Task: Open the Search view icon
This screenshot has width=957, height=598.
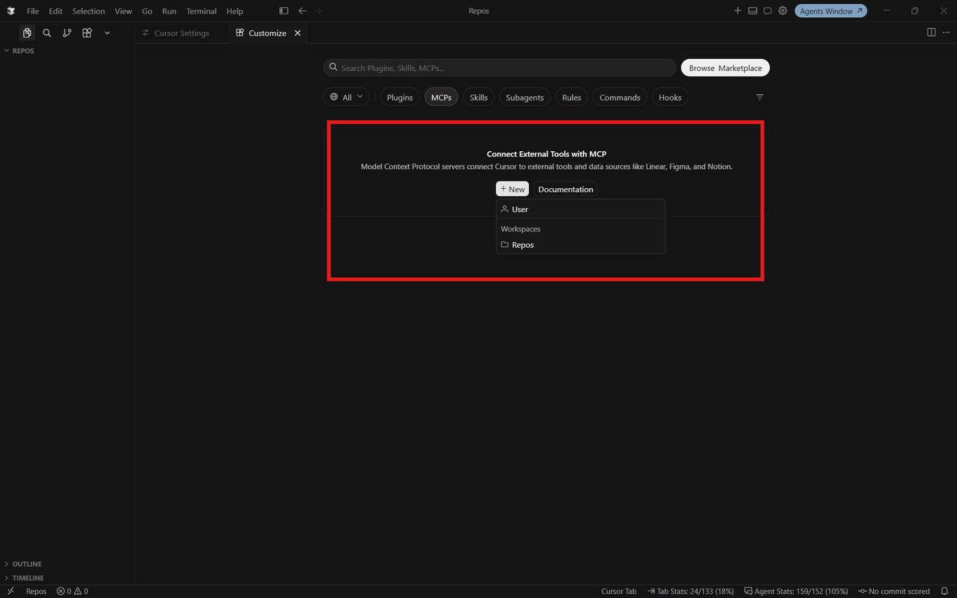Action: 47,33
